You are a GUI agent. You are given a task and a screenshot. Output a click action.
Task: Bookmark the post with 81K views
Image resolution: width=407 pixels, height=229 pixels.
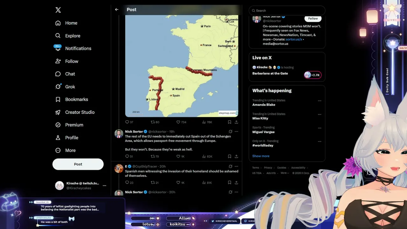tap(230, 183)
